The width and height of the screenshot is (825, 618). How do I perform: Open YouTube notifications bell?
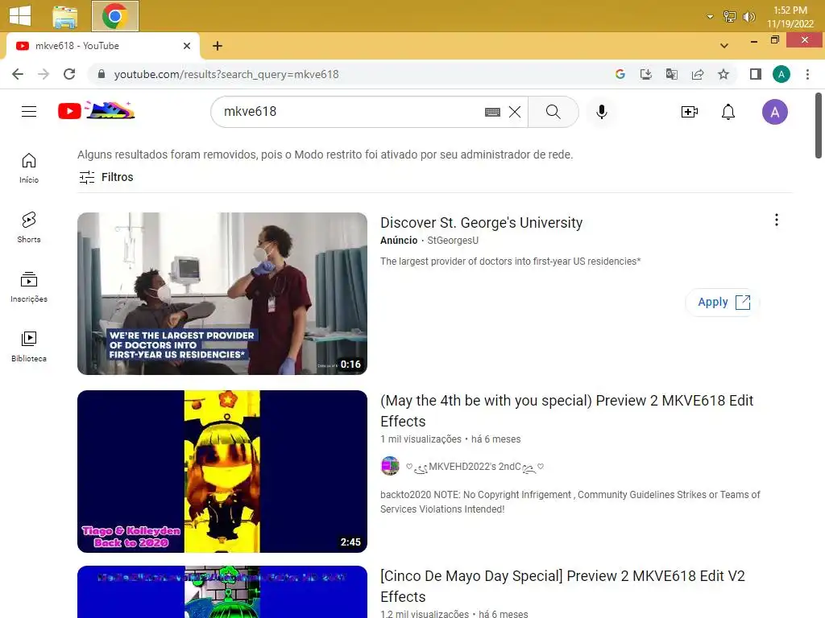point(728,111)
